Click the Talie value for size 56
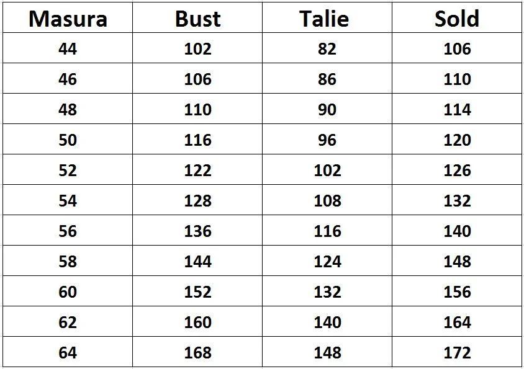524x369 pixels. point(327,231)
